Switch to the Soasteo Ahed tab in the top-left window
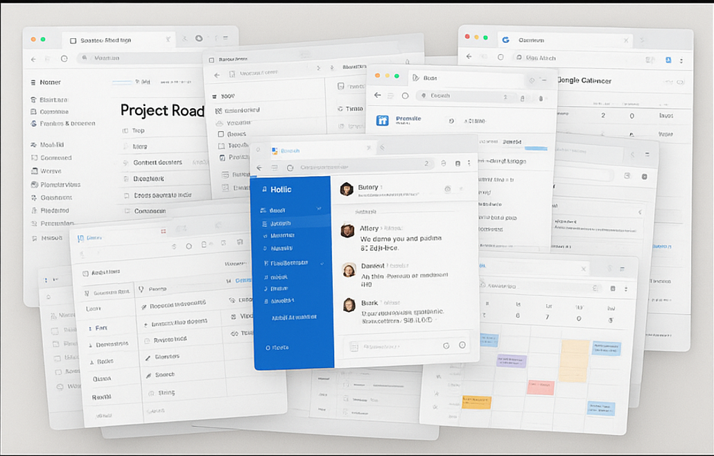Screen dimensions: 714x456 [x=104, y=40]
